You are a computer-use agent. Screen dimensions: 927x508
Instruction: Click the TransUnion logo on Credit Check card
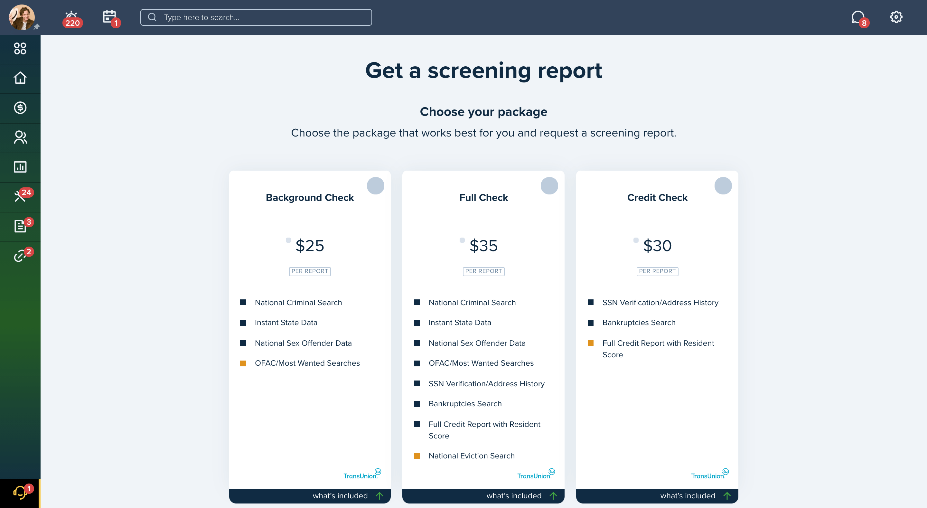[x=710, y=474]
